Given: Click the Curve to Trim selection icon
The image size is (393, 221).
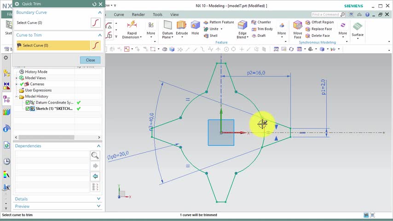Looking at the screenshot, I should 96,46.
